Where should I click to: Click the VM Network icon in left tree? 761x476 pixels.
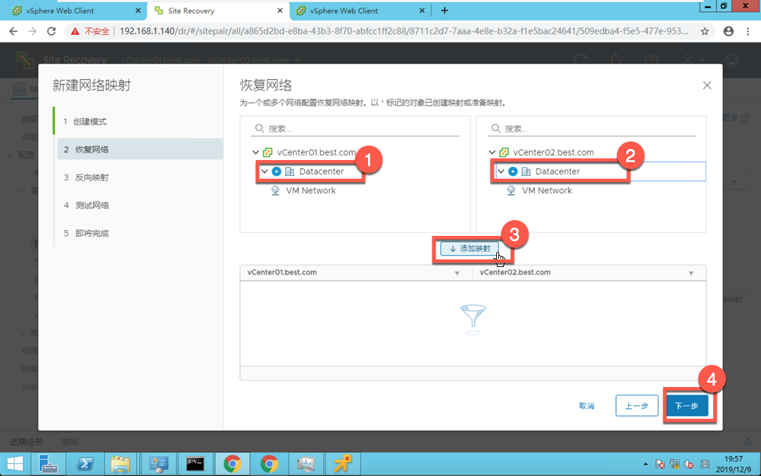tap(275, 190)
